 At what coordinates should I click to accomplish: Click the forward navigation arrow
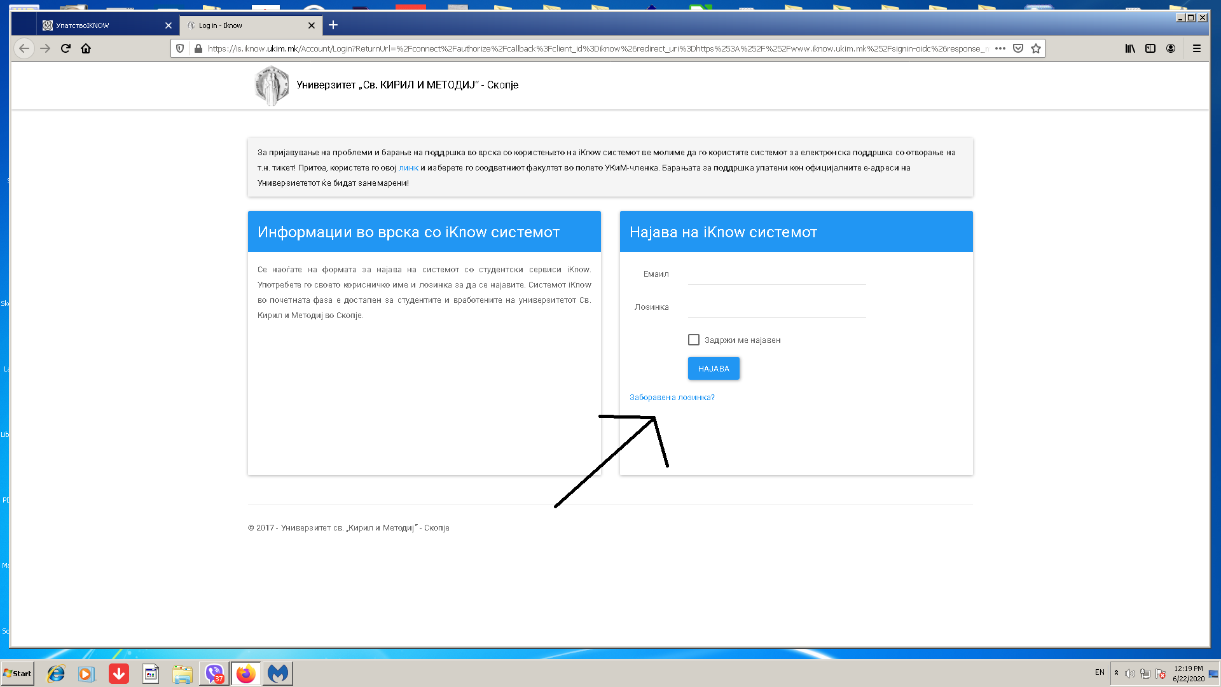[x=45, y=48]
